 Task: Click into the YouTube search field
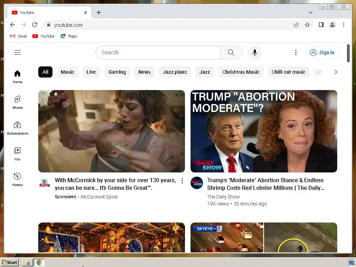point(158,52)
